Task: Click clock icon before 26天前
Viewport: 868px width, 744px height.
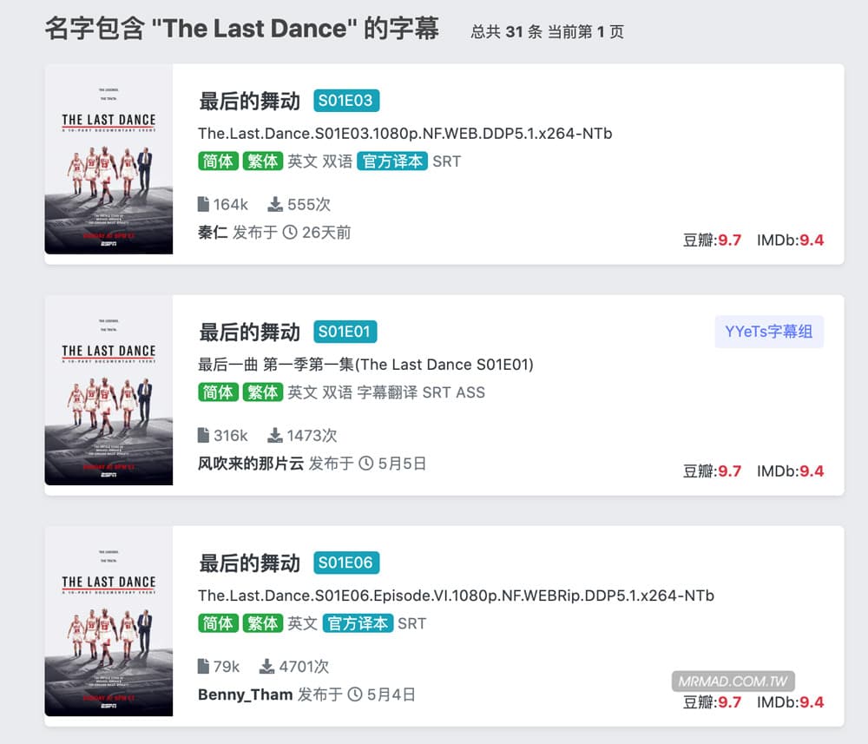Action: (x=290, y=233)
